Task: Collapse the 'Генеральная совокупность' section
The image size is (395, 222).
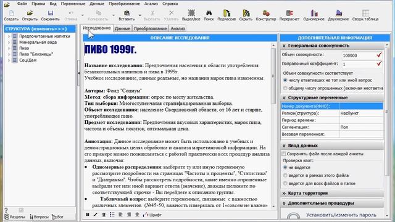Action: [284, 46]
